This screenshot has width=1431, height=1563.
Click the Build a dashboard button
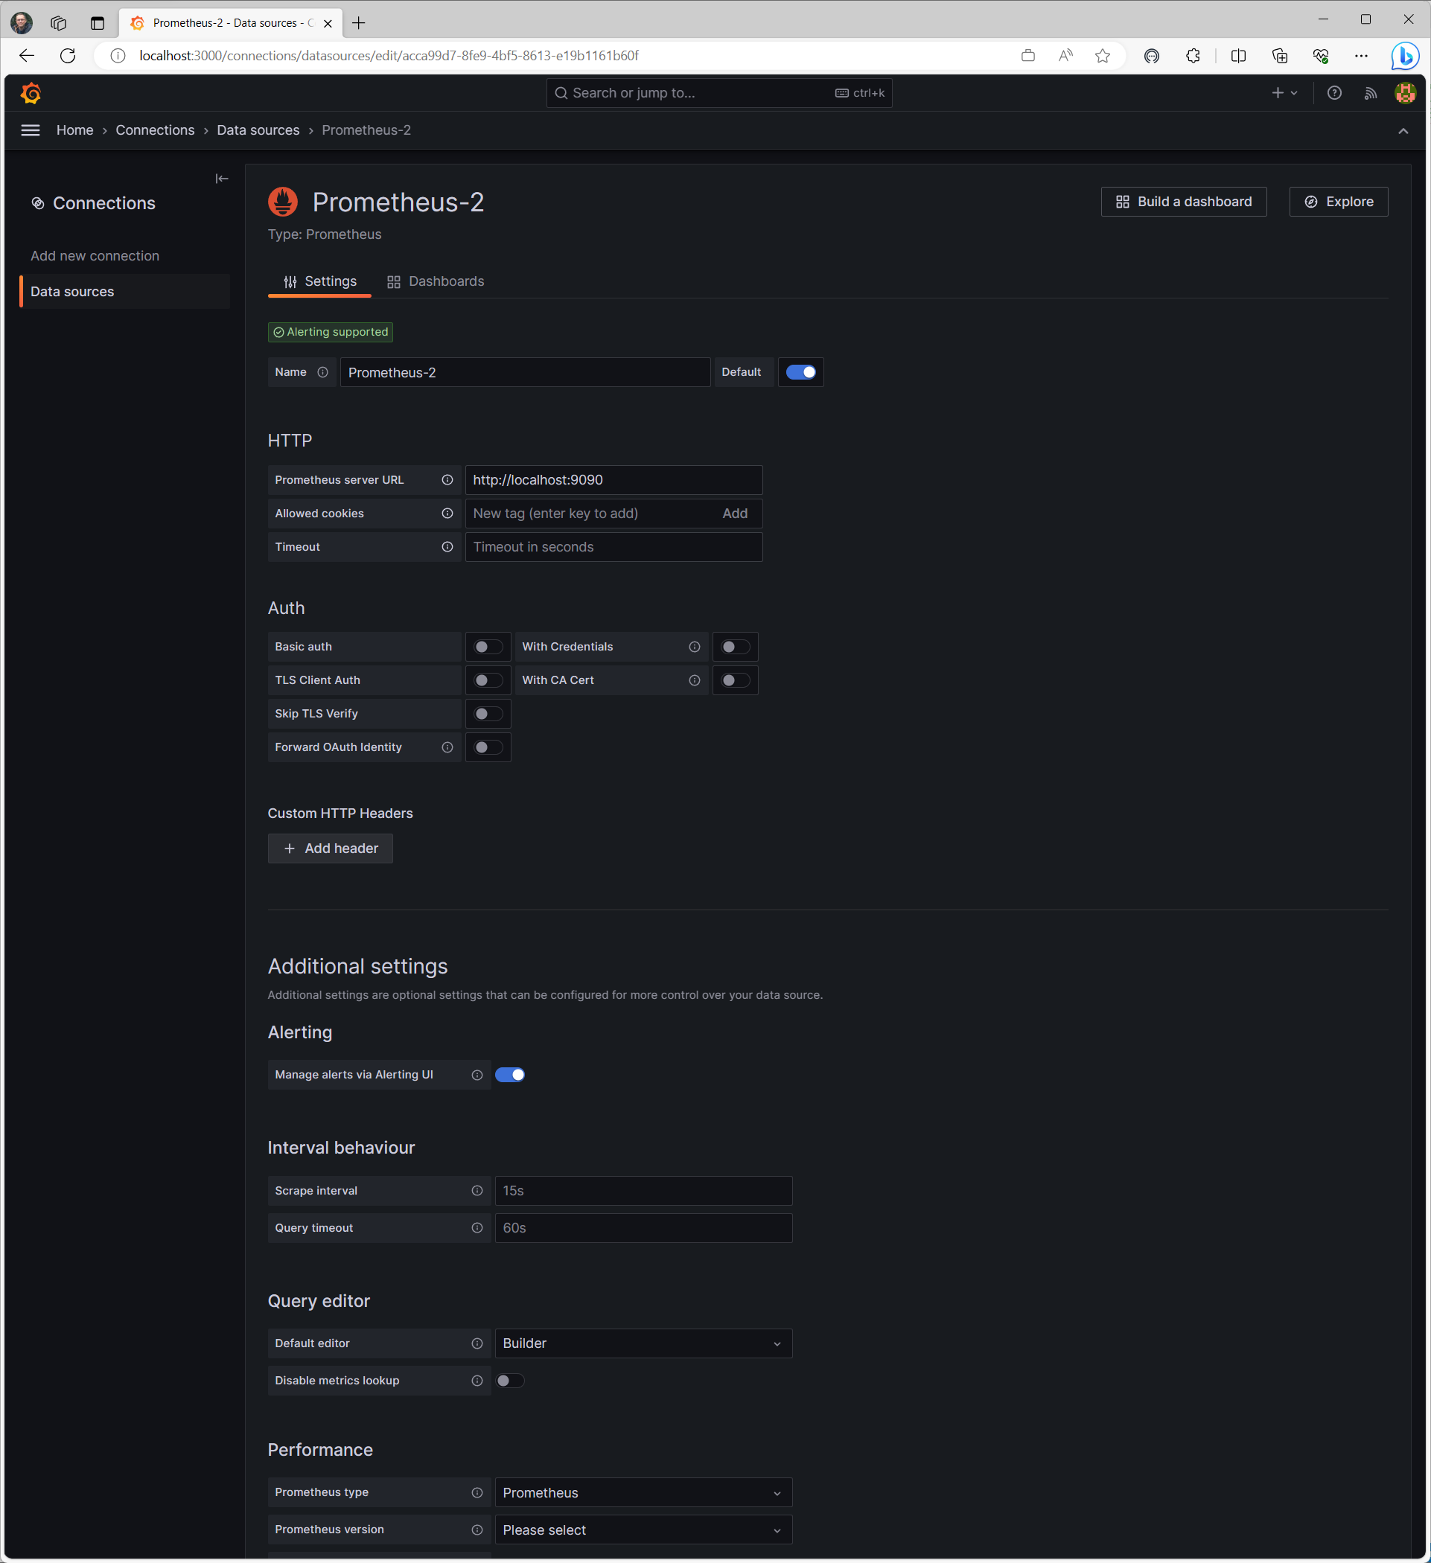click(x=1184, y=202)
